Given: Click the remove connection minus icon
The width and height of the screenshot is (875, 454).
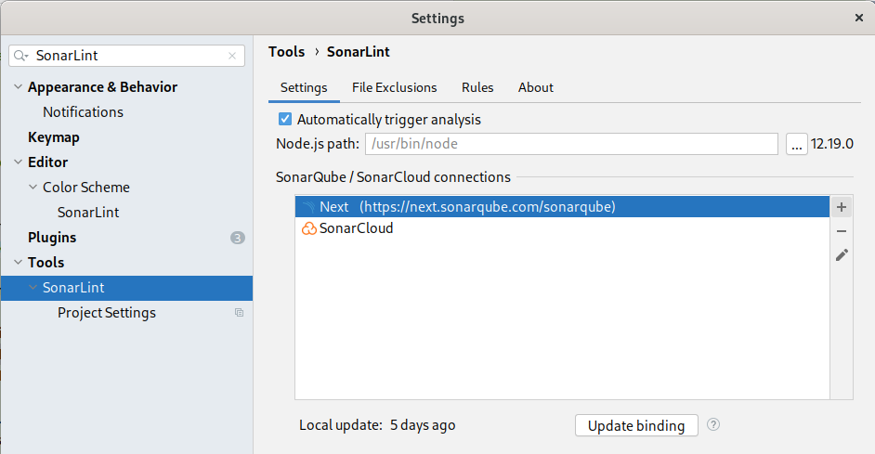Looking at the screenshot, I should [842, 231].
